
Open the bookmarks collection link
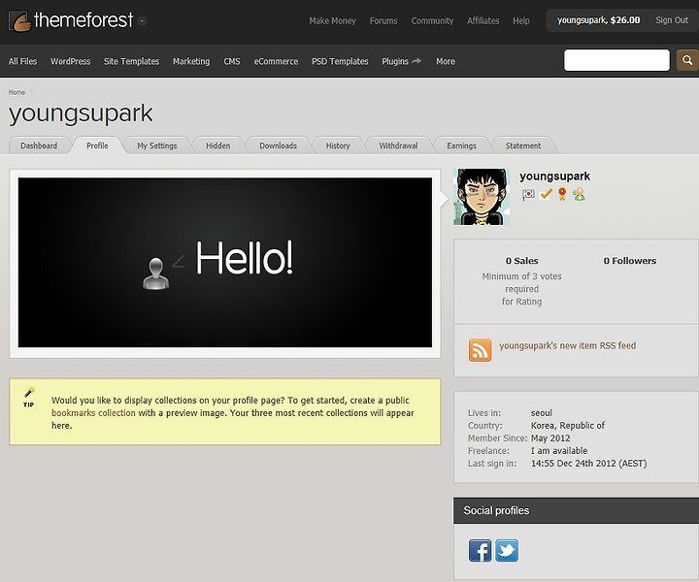click(x=93, y=413)
